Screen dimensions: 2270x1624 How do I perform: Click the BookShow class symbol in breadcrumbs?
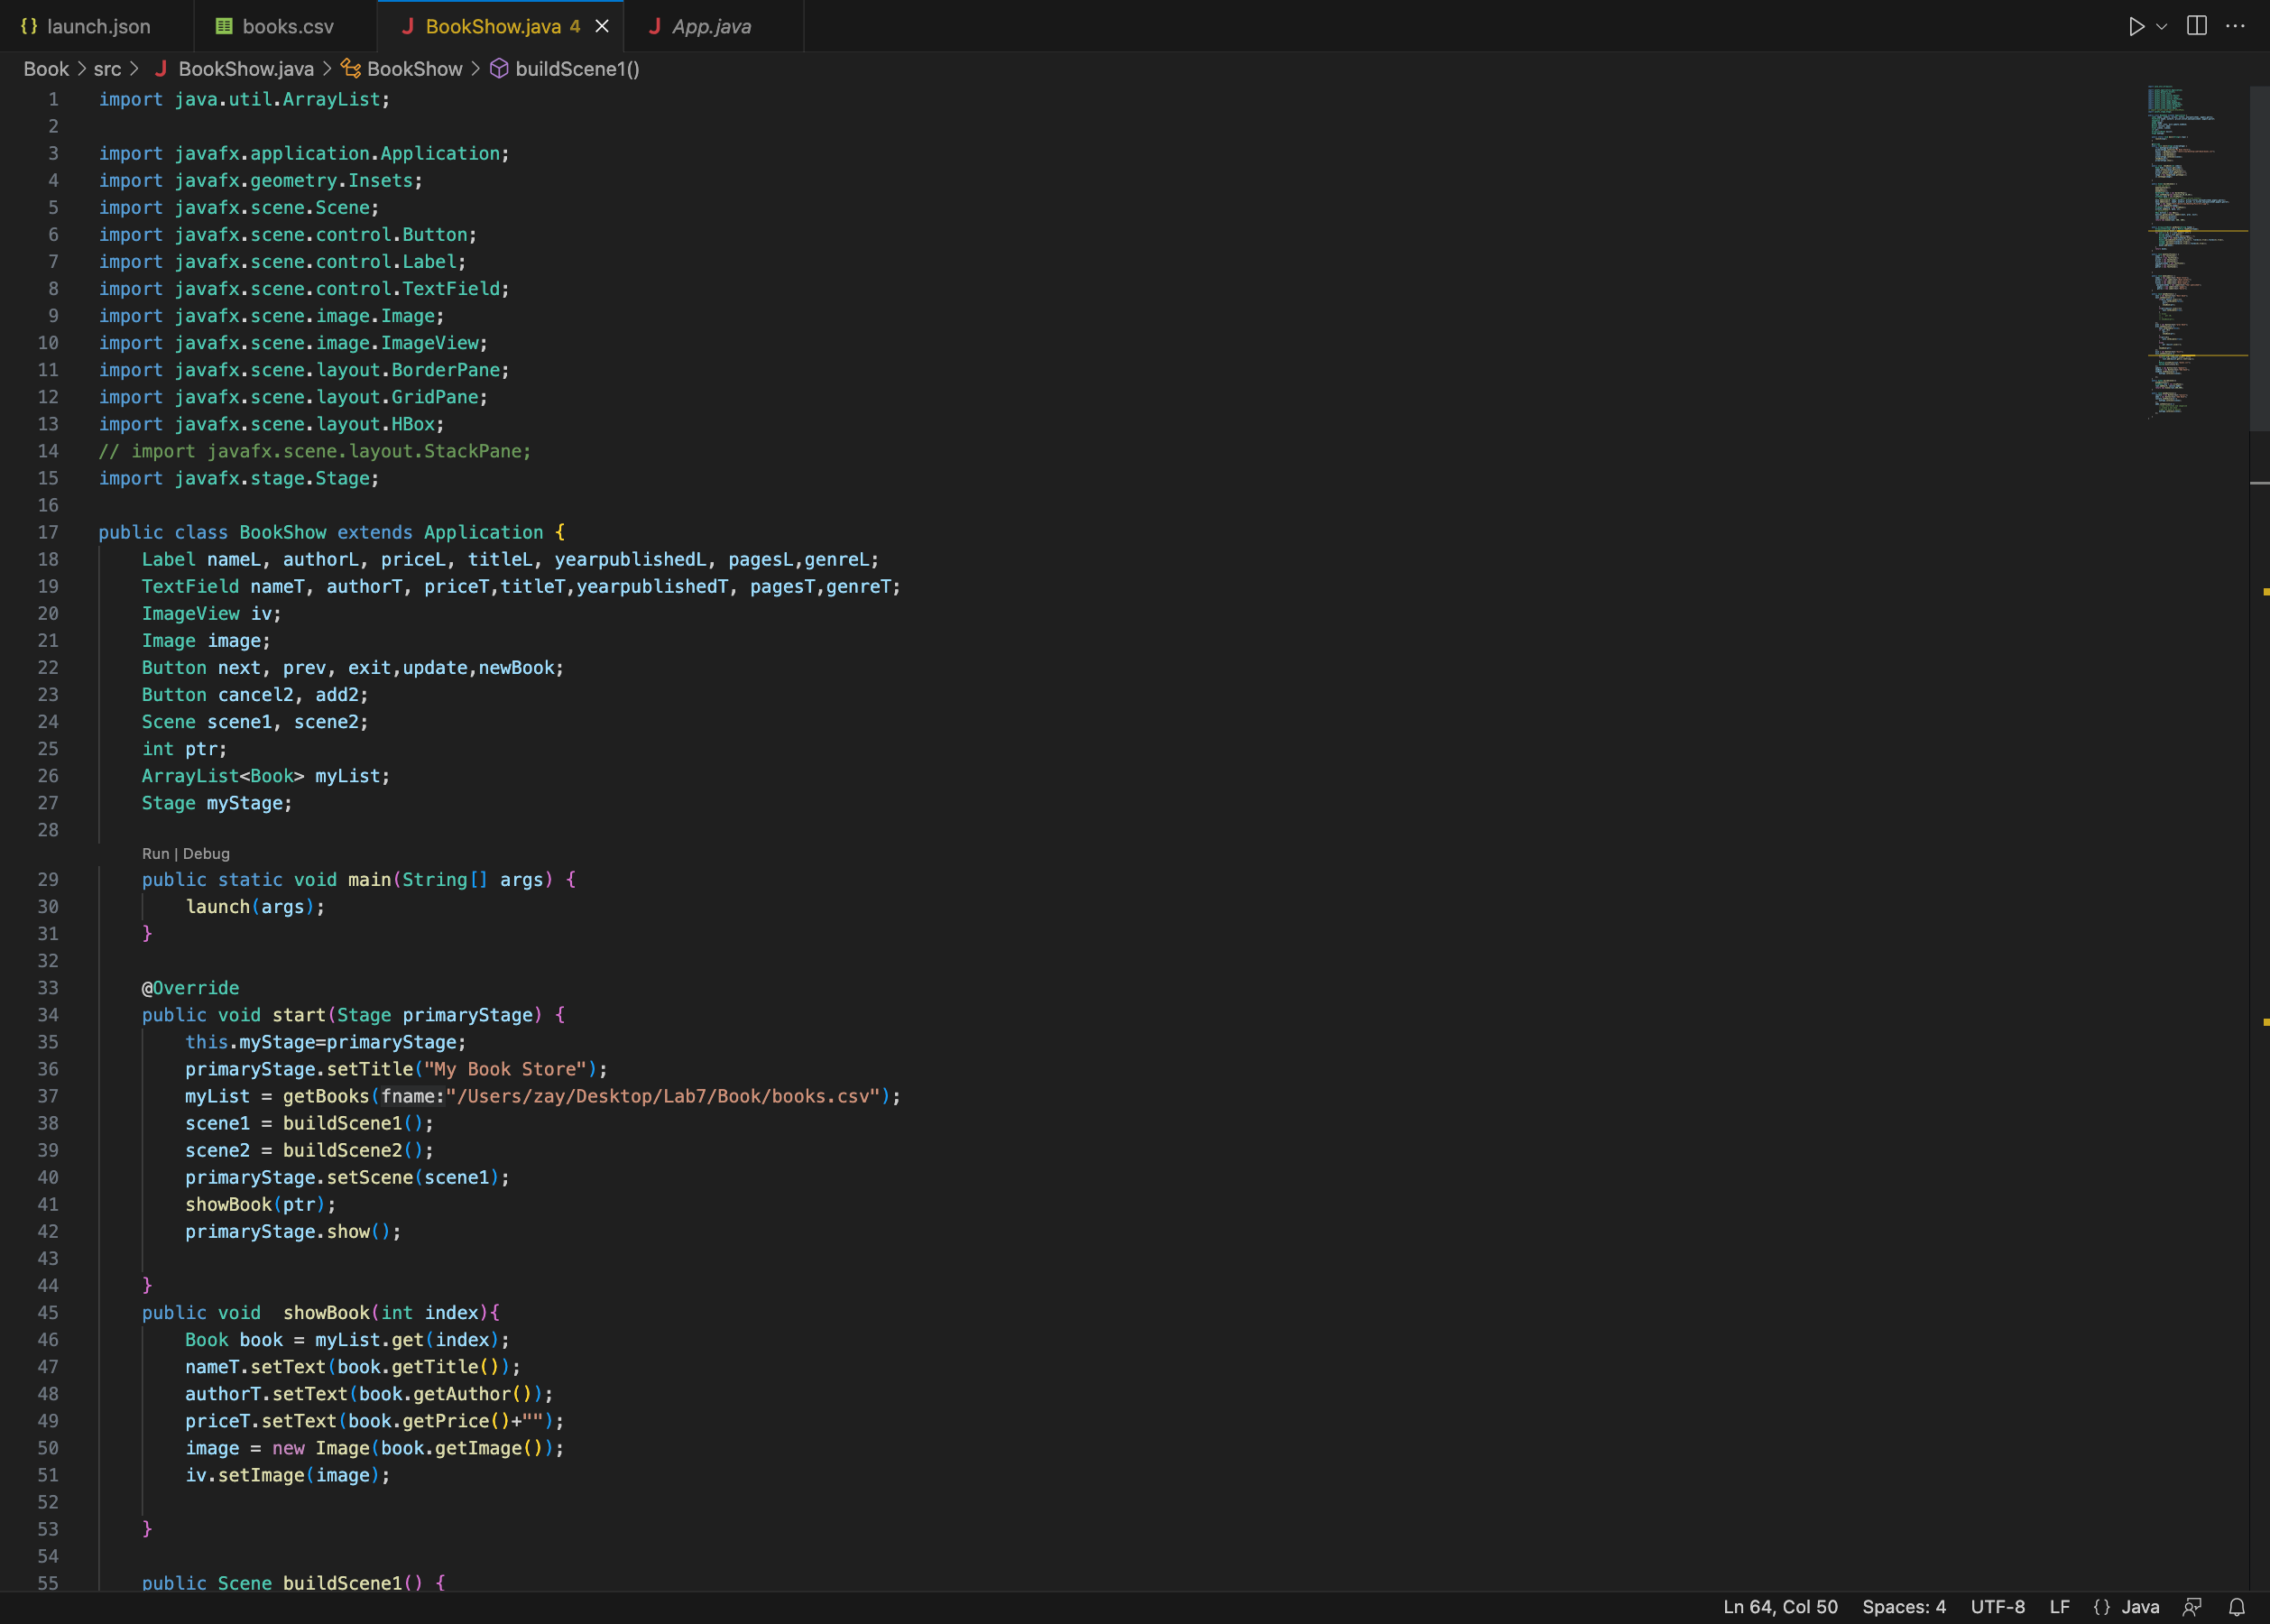point(414,69)
